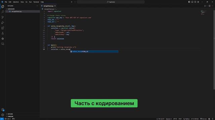This screenshot has height=120, width=215.
Task: Open Explorer views and more actions ellipsis
Action: coord(37,6)
